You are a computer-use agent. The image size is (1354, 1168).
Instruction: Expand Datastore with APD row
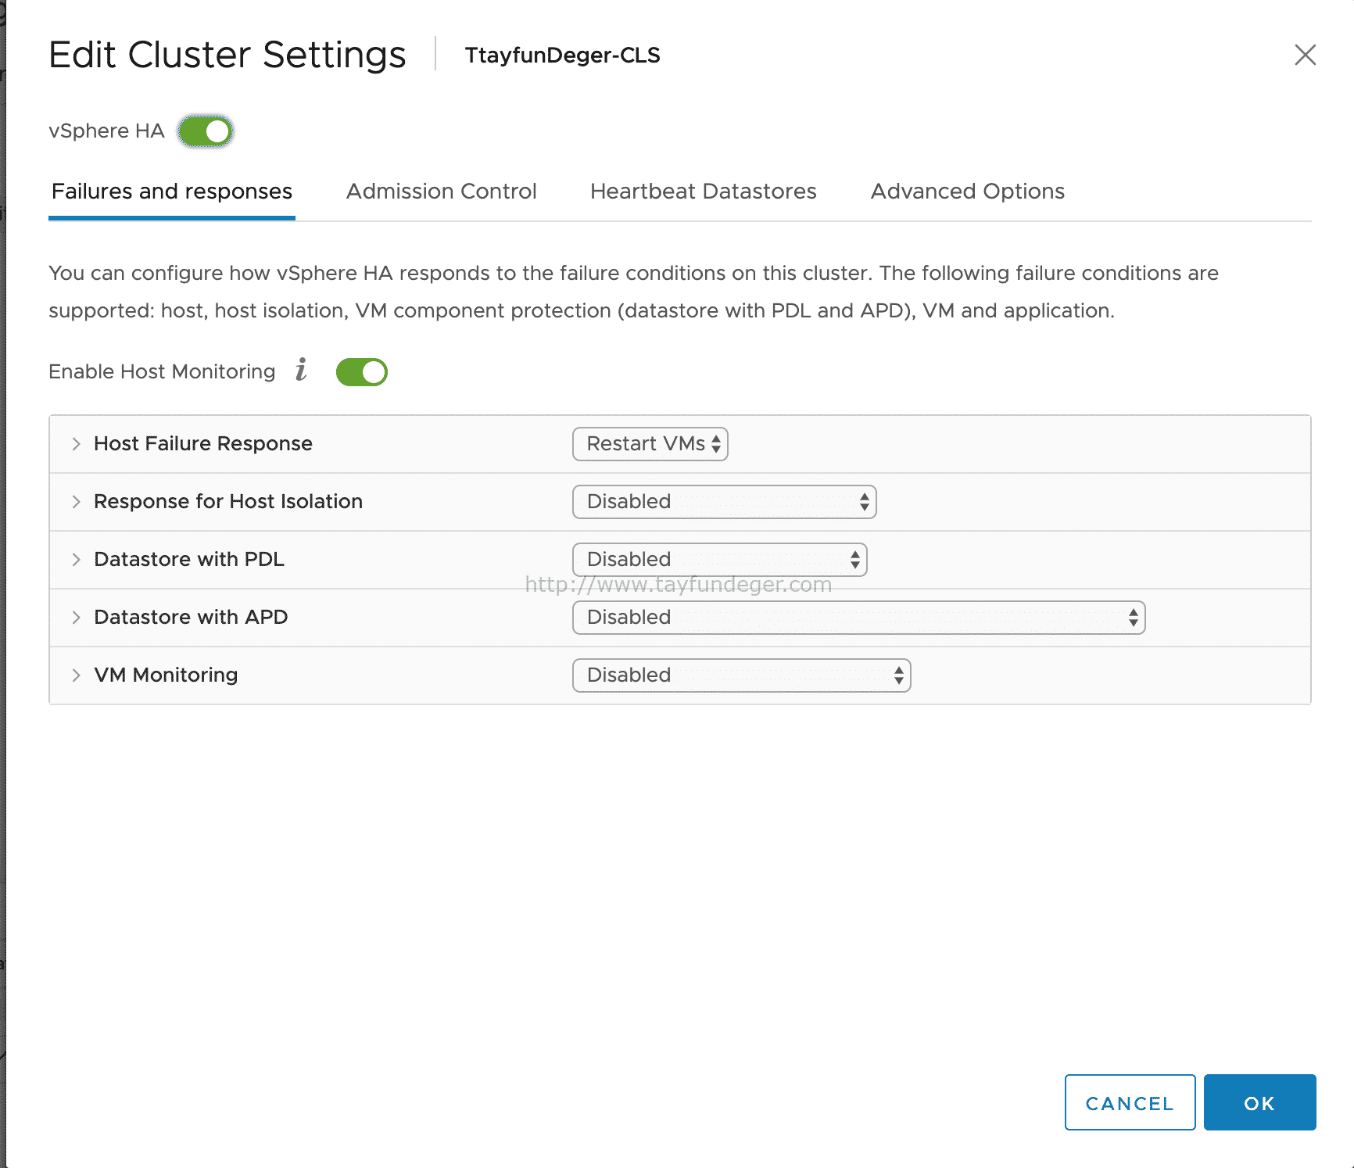(76, 618)
